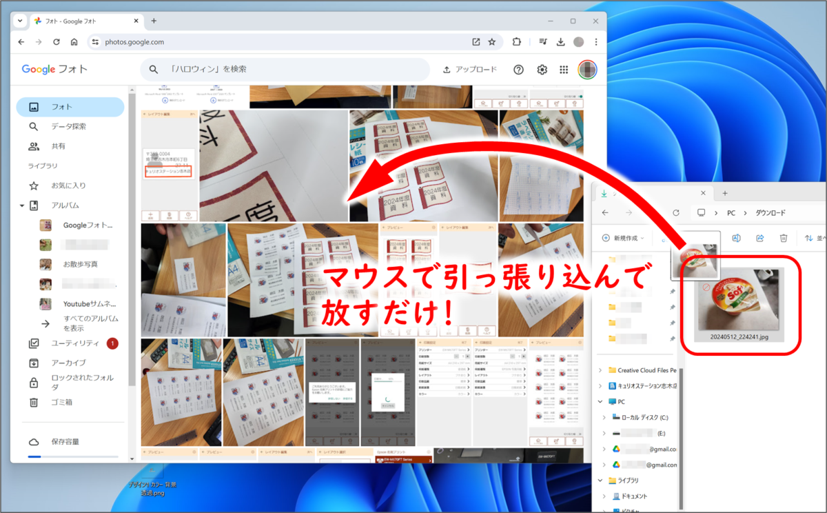This screenshot has height=513, width=827.
Task: Open Chrome downloads icon
Action: [x=561, y=42]
